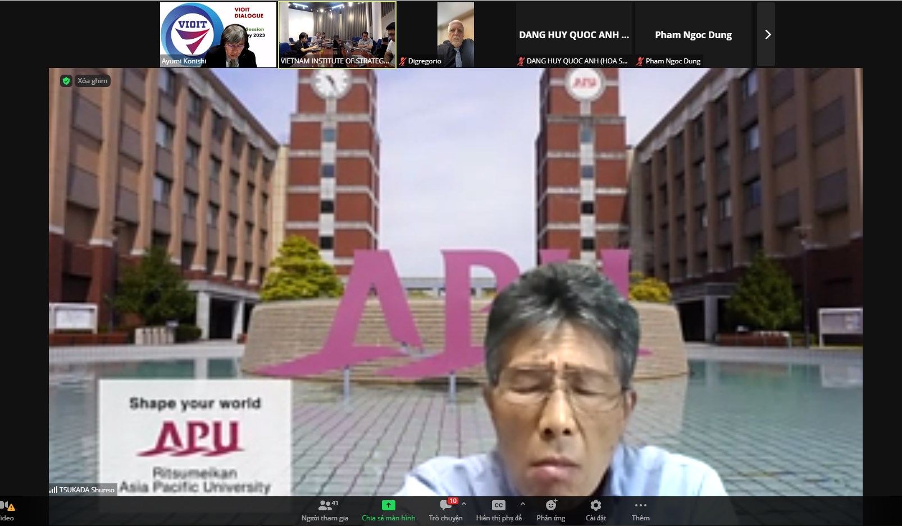Toggle the video camera with warning badge

(x=6, y=506)
